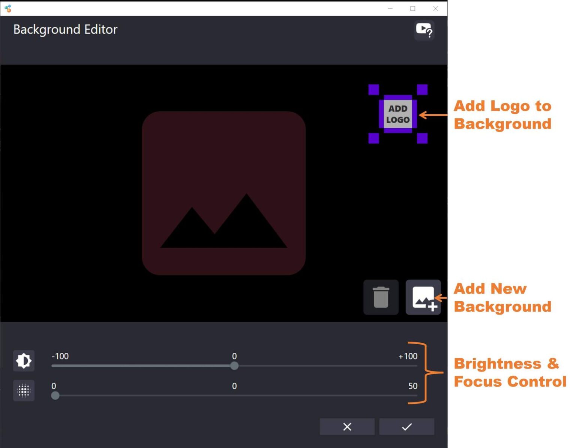Screen dimensions: 576x448
Task: Select the logo's top-right resize handle
Action: tap(422, 89)
